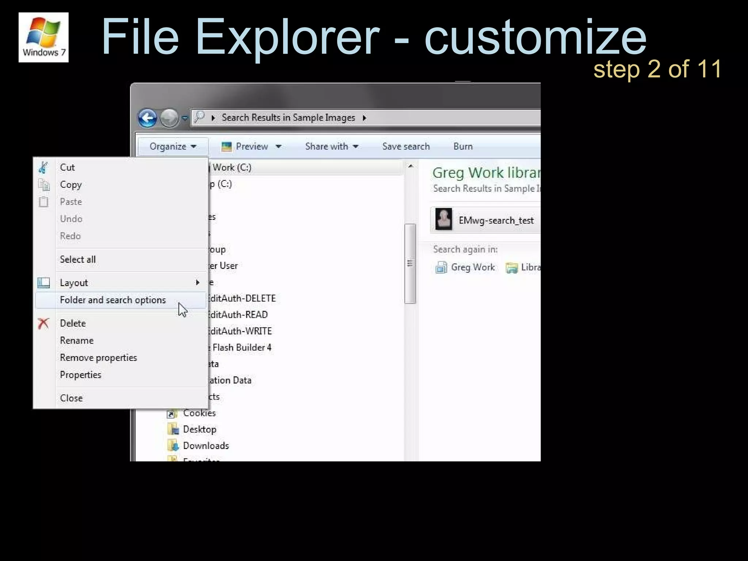Image resolution: width=748 pixels, height=561 pixels.
Task: Click the red X Delete icon
Action: tap(43, 323)
